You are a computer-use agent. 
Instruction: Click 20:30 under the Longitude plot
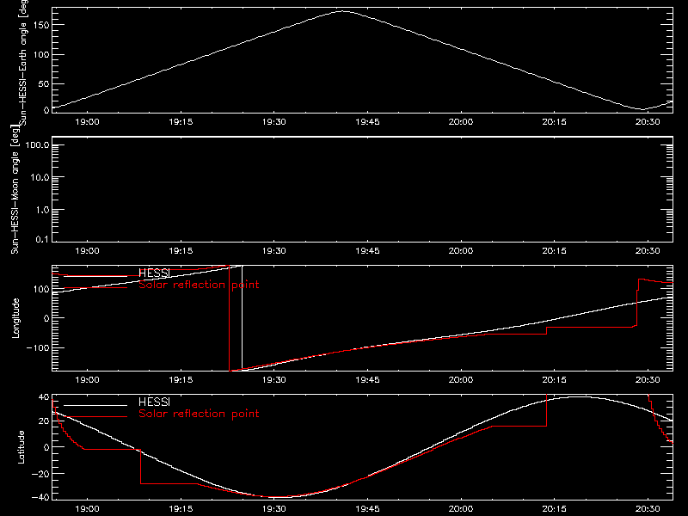(x=648, y=379)
